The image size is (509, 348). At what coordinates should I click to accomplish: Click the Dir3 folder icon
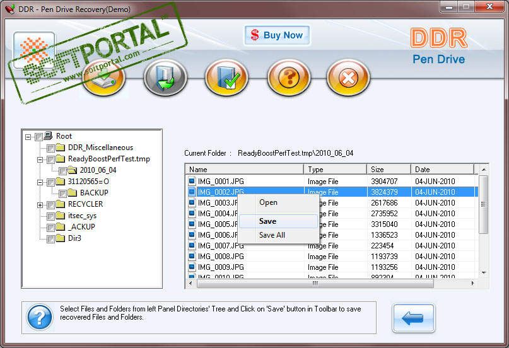click(61, 238)
